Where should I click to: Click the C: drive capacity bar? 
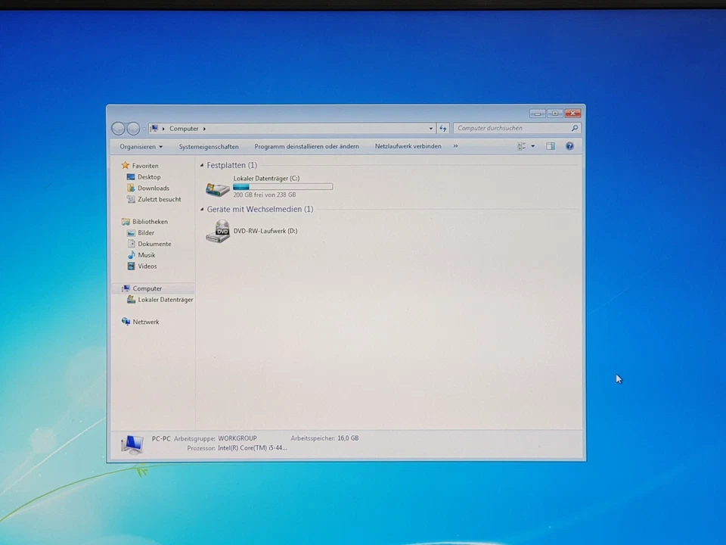(283, 186)
